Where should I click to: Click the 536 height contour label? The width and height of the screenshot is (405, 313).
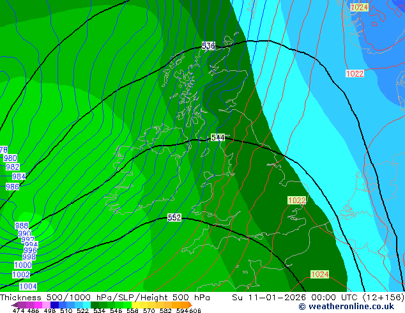208,46
